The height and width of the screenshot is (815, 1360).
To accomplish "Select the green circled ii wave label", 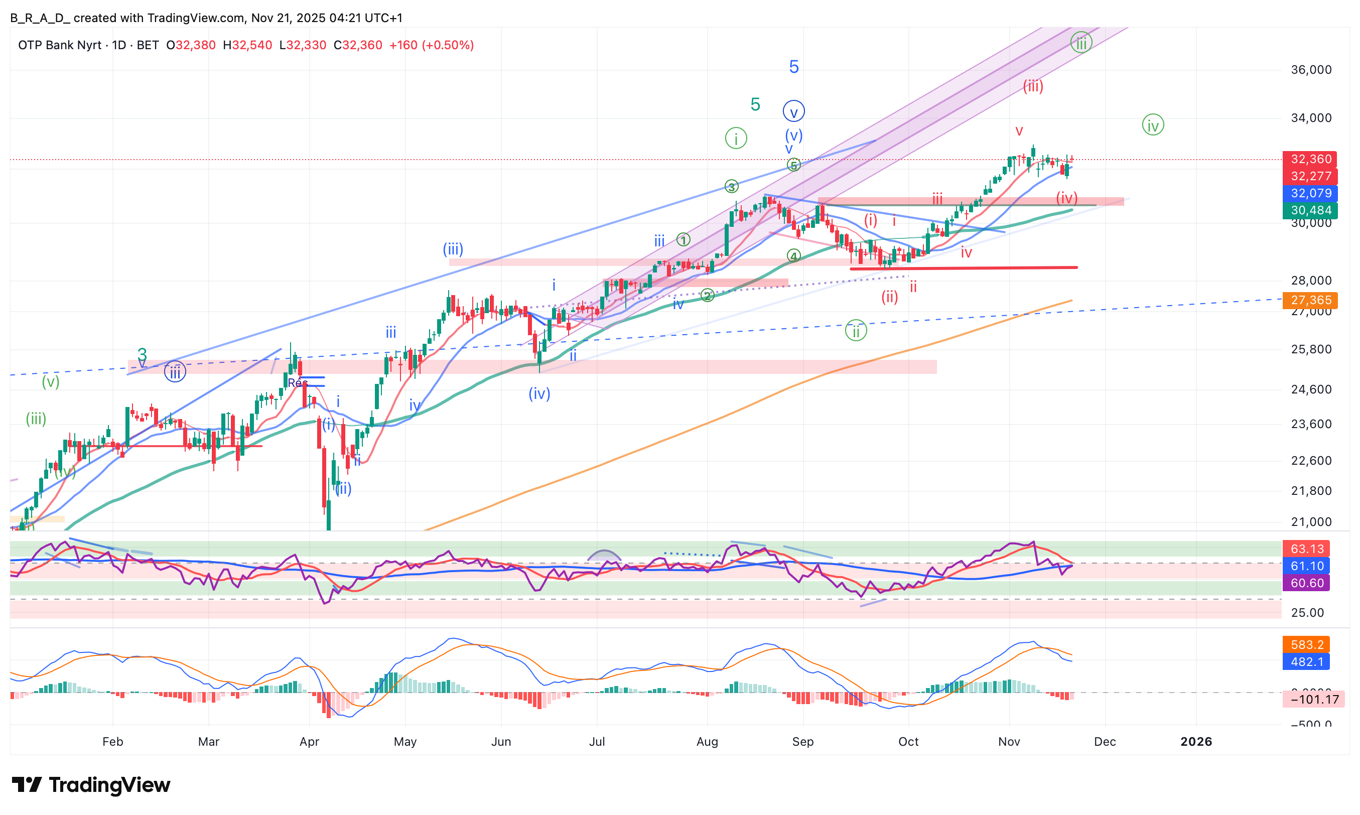I will coord(856,331).
